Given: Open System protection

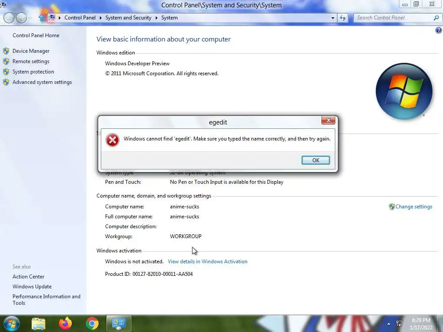Looking at the screenshot, I should point(33,72).
